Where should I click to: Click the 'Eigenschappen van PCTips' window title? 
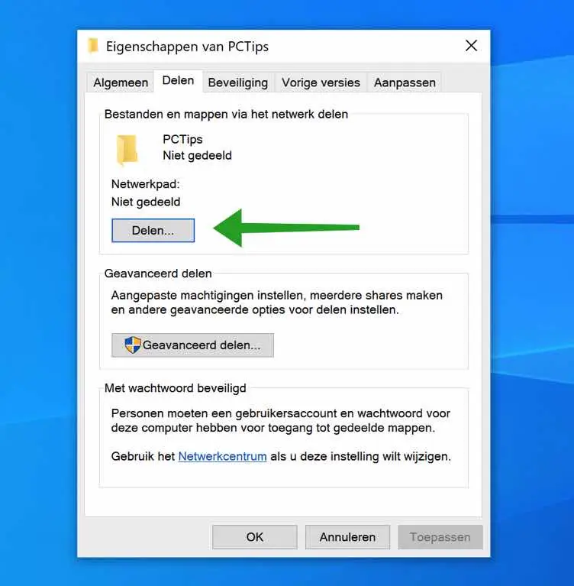point(187,47)
